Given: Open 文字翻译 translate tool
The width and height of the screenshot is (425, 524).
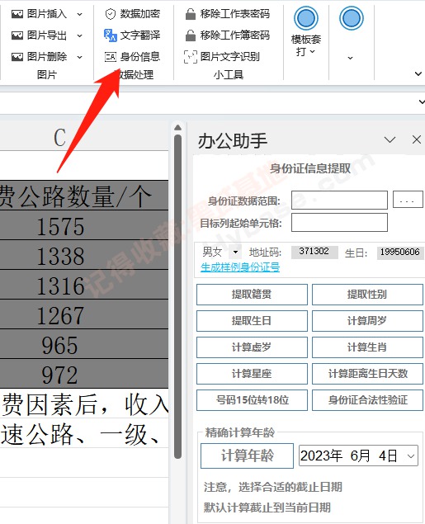Looking at the screenshot, I should pyautogui.click(x=133, y=35).
